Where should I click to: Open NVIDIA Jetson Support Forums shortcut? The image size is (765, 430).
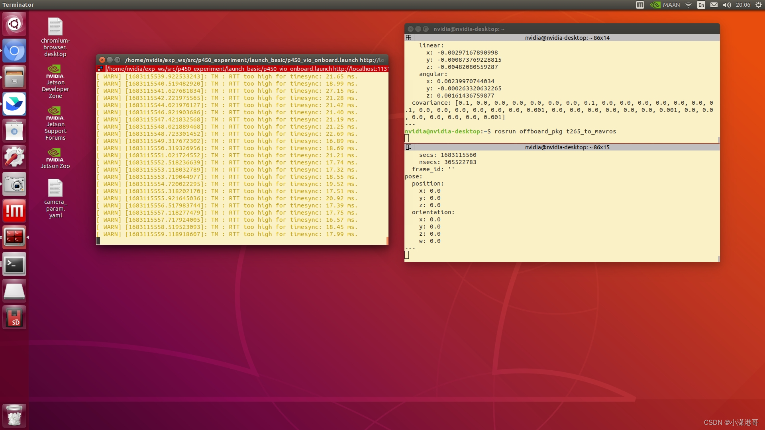pos(55,123)
